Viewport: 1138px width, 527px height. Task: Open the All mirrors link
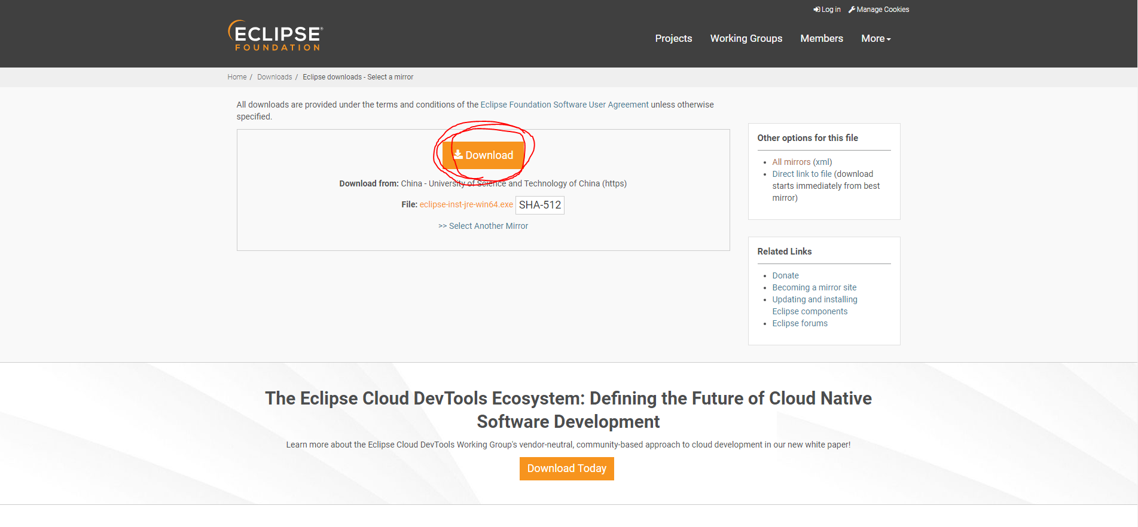(x=791, y=162)
